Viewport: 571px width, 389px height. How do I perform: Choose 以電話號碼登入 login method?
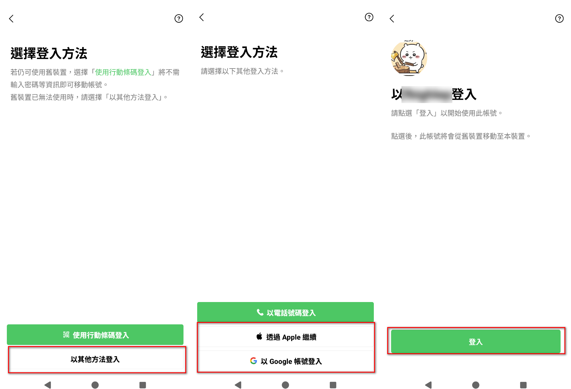point(285,312)
